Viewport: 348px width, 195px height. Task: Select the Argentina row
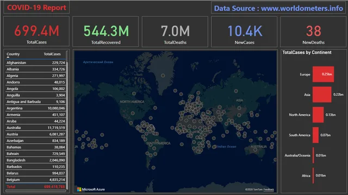click(36, 108)
